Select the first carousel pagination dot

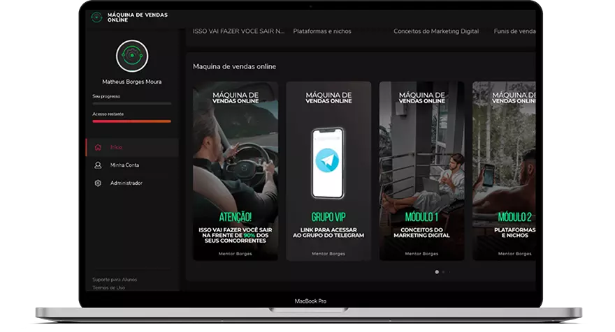(437, 272)
